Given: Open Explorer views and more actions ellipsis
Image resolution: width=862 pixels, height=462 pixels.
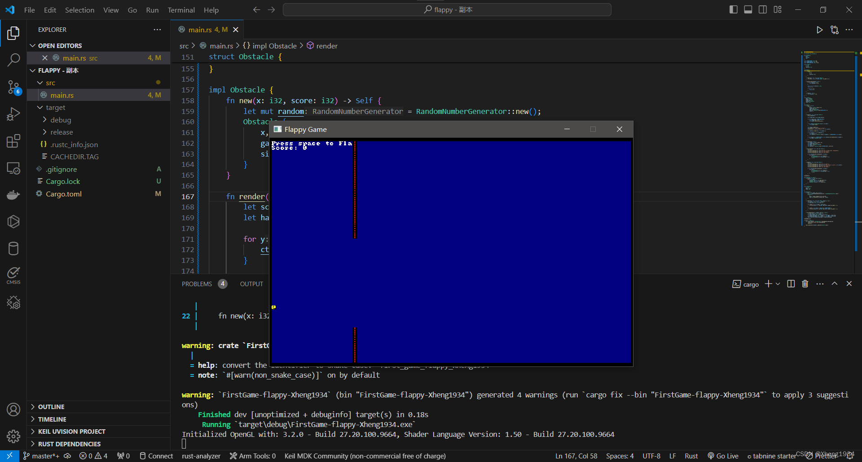Looking at the screenshot, I should coord(157,30).
